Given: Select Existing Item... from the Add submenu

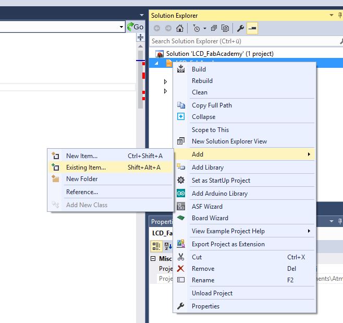Looking at the screenshot, I should (85, 168).
